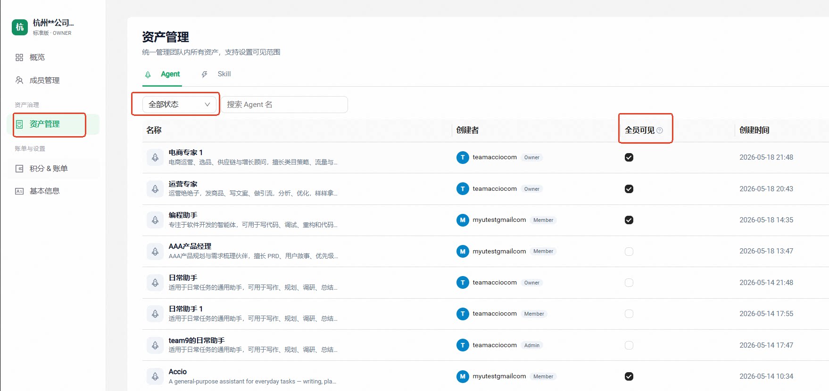Uncheck 全员可见 for 运营专家

(x=629, y=189)
